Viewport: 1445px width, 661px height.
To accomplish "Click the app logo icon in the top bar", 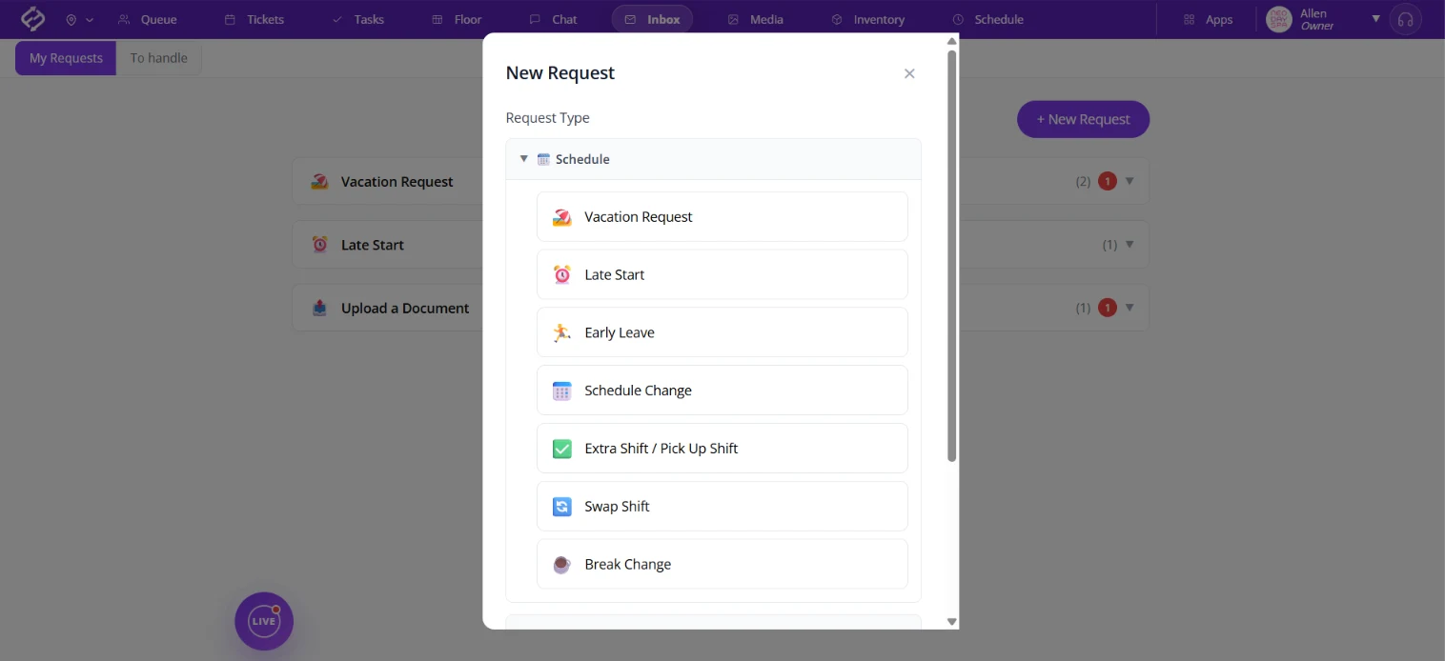I will 33,19.
